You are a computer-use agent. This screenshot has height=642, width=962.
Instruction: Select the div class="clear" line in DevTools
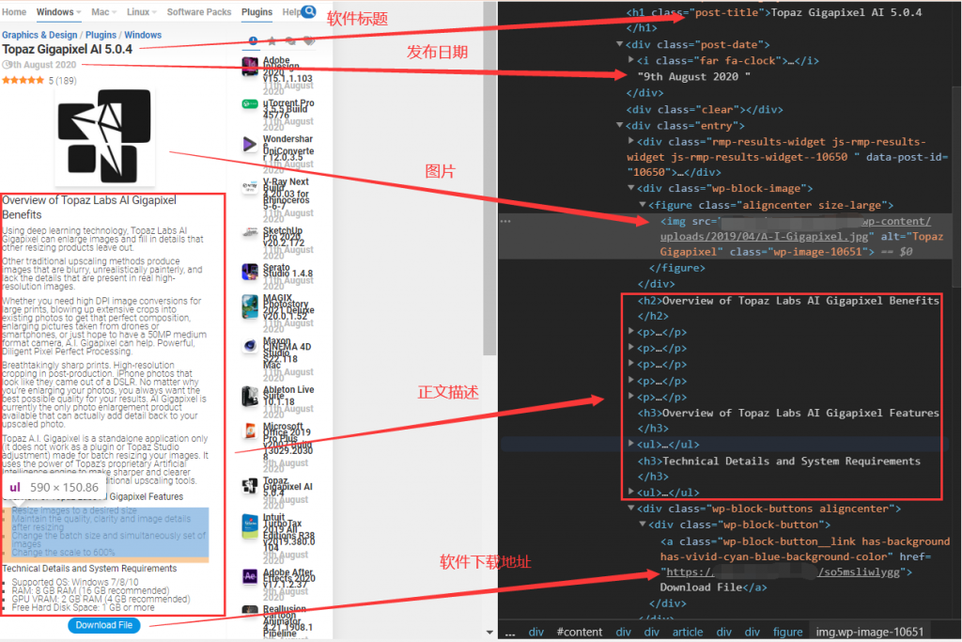705,109
